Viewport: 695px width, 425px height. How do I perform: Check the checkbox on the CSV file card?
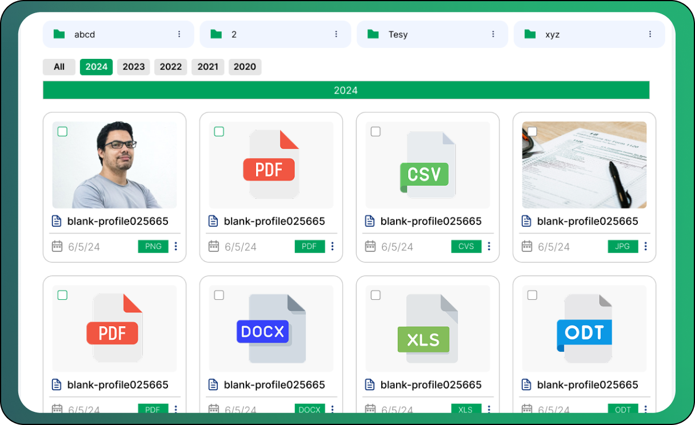376,132
